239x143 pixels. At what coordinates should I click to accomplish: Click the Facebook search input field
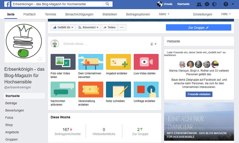tap(57, 4)
